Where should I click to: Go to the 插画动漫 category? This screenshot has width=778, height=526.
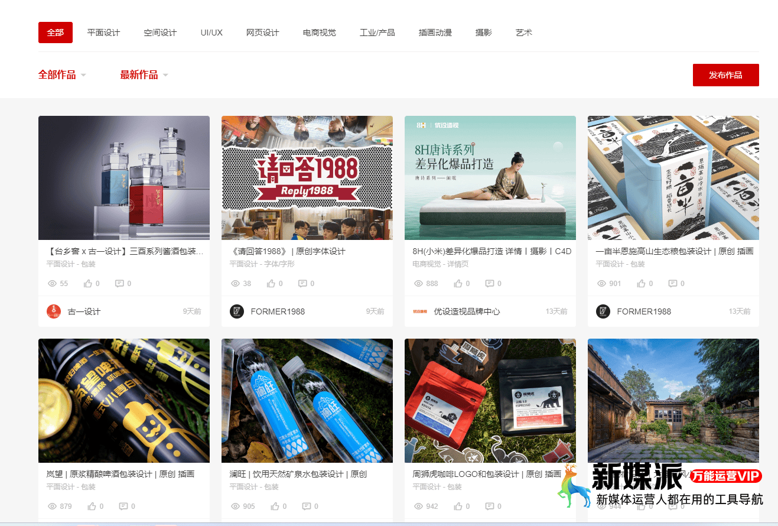click(435, 33)
